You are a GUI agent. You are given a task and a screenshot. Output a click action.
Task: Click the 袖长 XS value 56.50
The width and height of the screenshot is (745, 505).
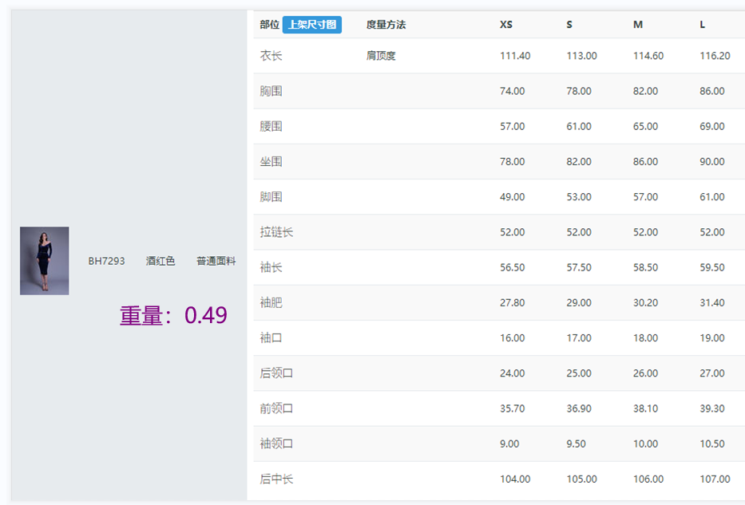pyautogui.click(x=512, y=267)
